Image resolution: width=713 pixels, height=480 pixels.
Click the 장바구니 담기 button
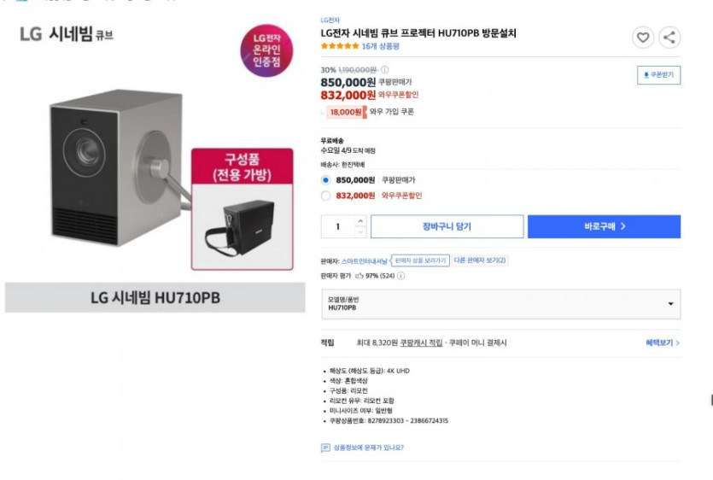447,226
